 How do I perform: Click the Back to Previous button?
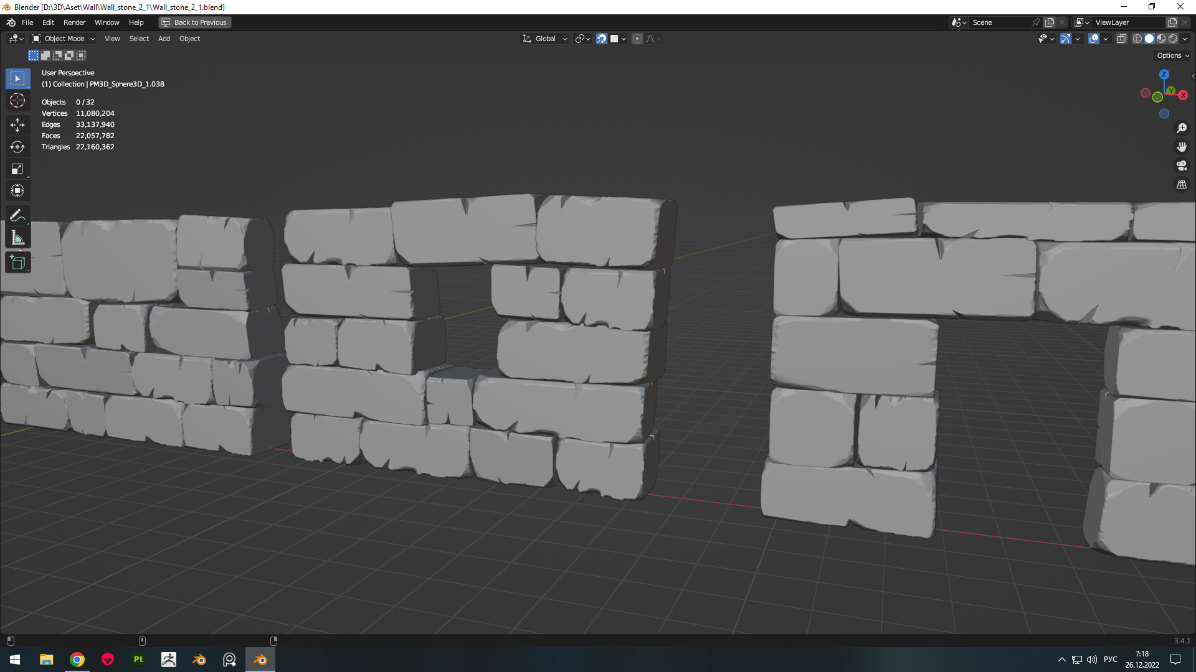(194, 22)
